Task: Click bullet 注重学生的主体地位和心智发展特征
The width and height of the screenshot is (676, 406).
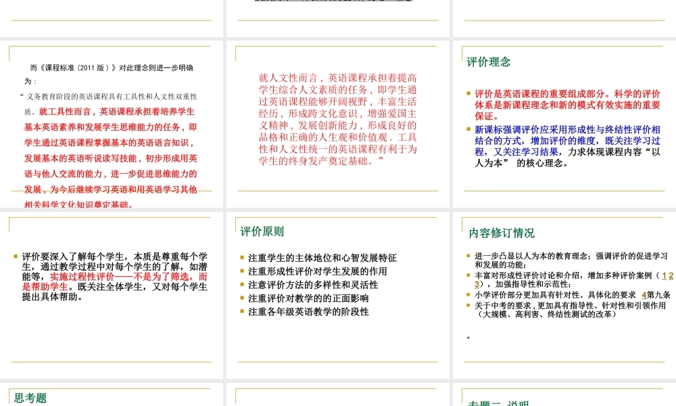Action: point(322,258)
